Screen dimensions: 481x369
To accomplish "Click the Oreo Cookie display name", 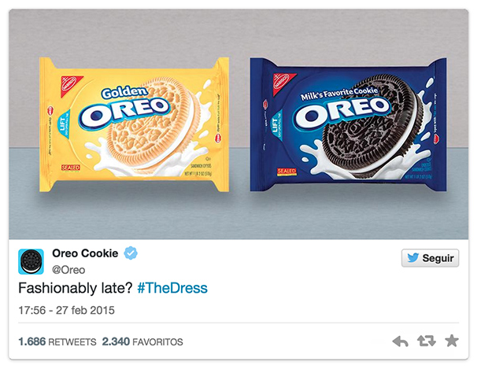I will click(x=85, y=253).
